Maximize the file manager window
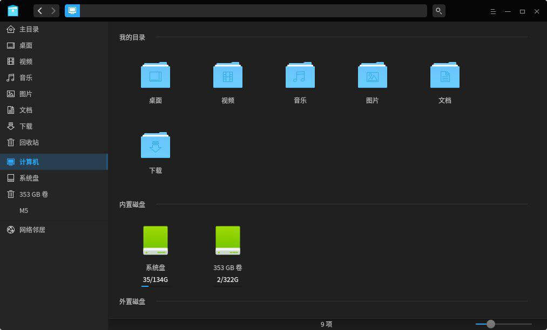The width and height of the screenshot is (547, 330). (x=522, y=11)
